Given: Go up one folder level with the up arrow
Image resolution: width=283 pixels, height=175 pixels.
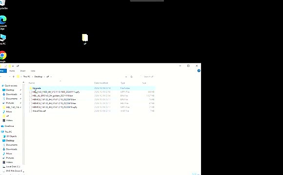Looking at the screenshot, I should click(x=14, y=77).
